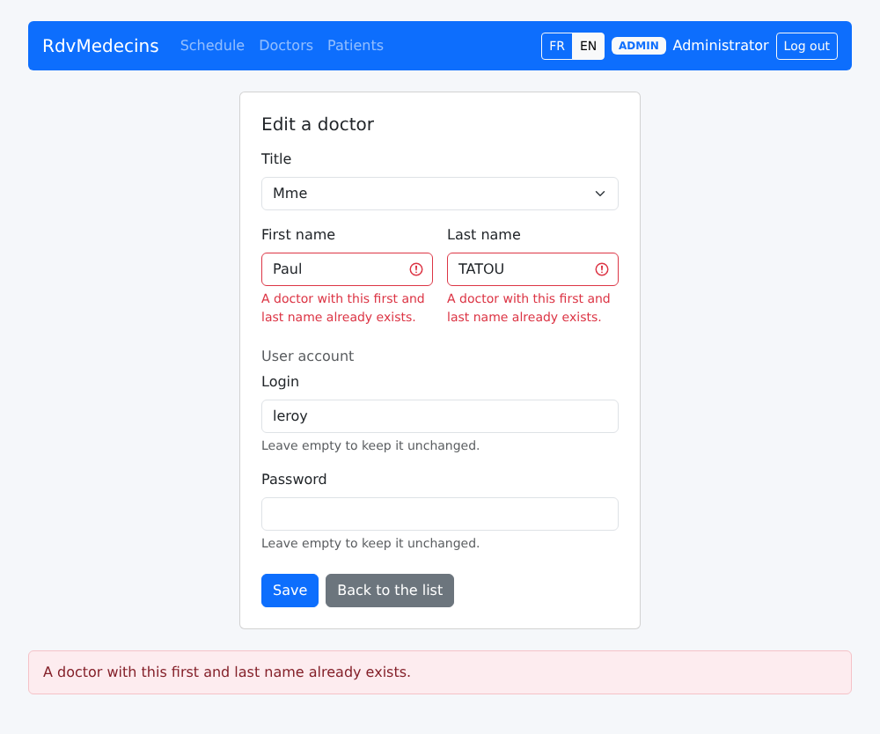Click the First name field label
Viewport: 880px width, 734px height.
[298, 235]
